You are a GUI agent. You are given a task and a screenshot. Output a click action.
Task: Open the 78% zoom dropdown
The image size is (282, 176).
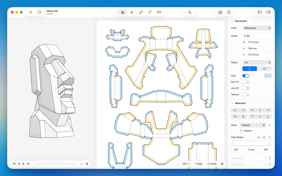coord(186,164)
